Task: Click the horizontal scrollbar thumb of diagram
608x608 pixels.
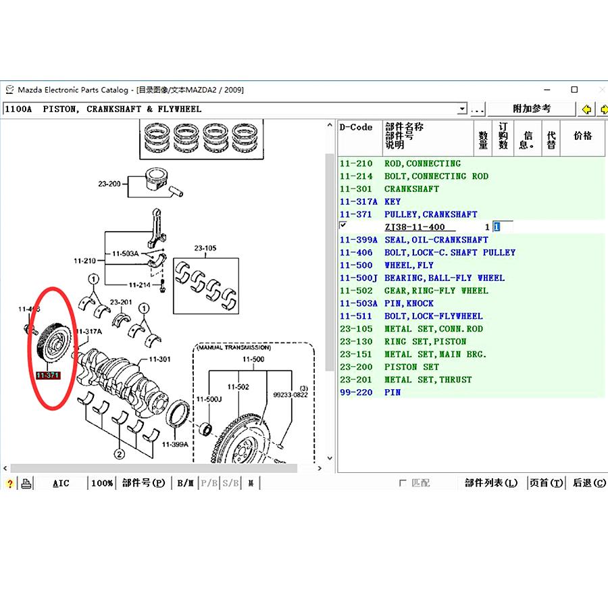Action: pyautogui.click(x=153, y=468)
